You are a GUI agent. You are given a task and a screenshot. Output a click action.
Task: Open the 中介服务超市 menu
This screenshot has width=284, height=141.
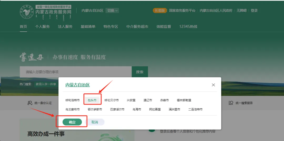[x=137, y=27]
